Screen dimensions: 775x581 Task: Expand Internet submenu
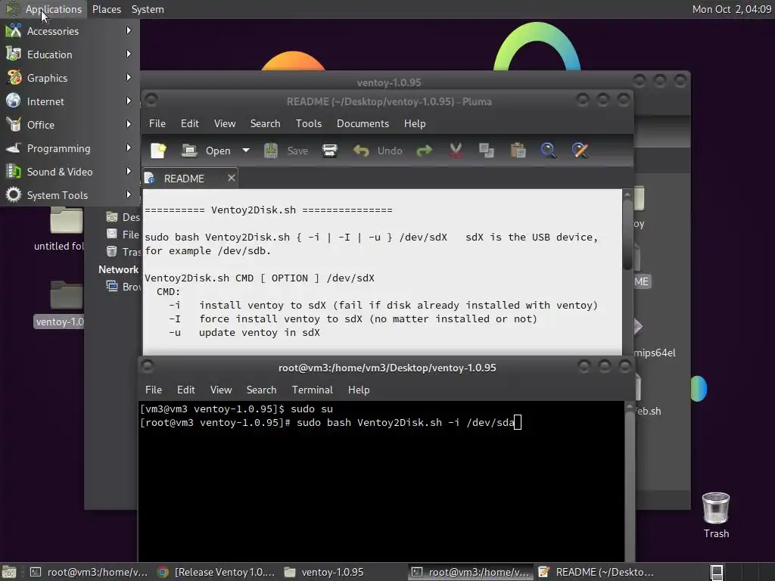pos(70,101)
